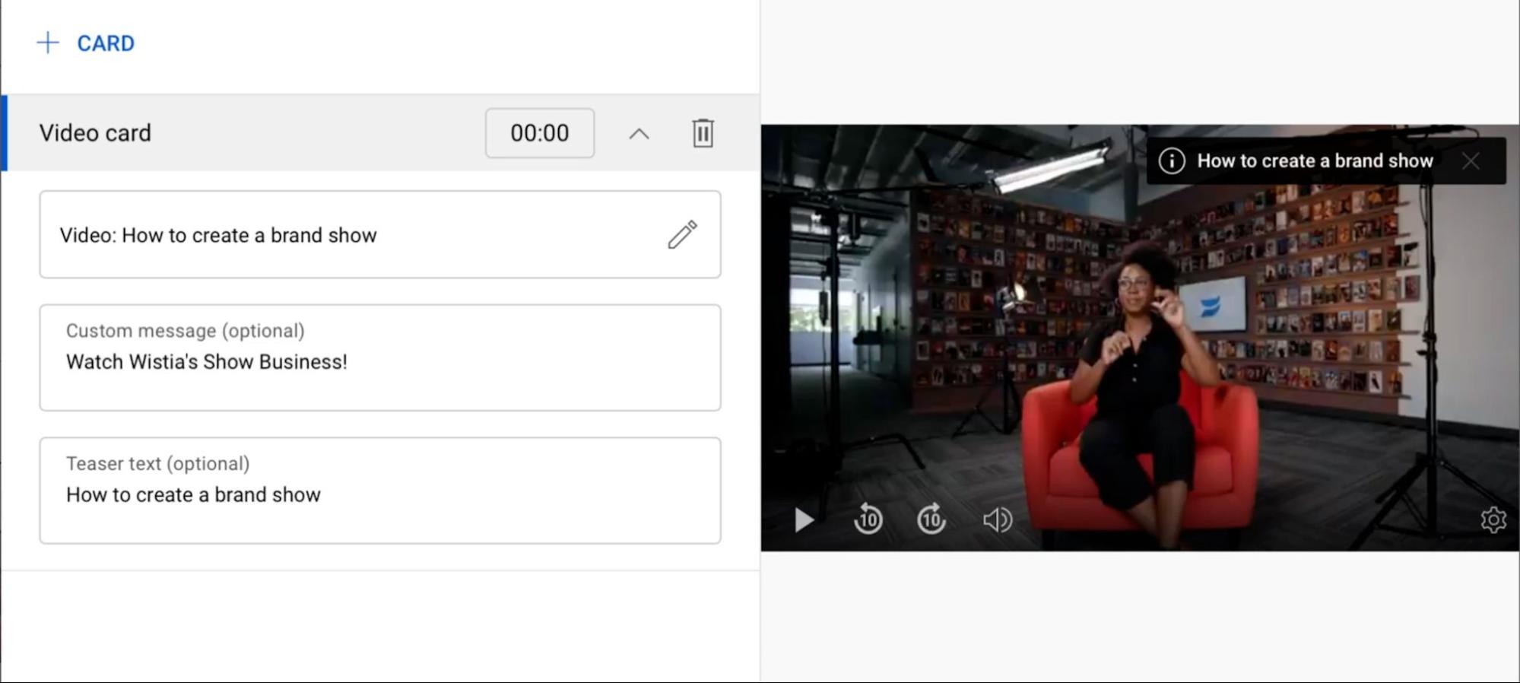Image resolution: width=1520 pixels, height=683 pixels.
Task: Delete the Video card with trash icon
Action: coord(703,133)
